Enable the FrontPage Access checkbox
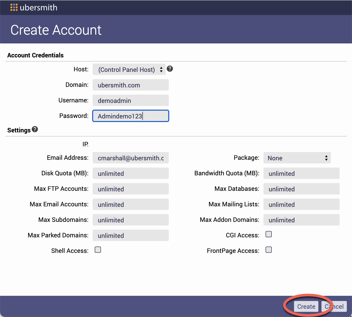352x317 pixels. pos(269,250)
